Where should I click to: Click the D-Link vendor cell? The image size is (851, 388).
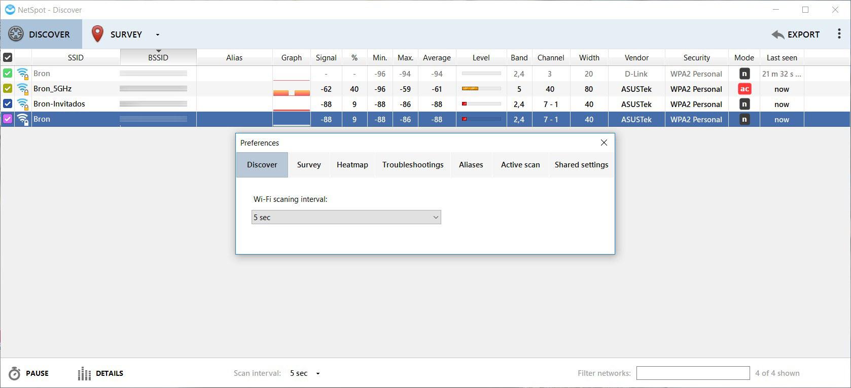pos(636,74)
